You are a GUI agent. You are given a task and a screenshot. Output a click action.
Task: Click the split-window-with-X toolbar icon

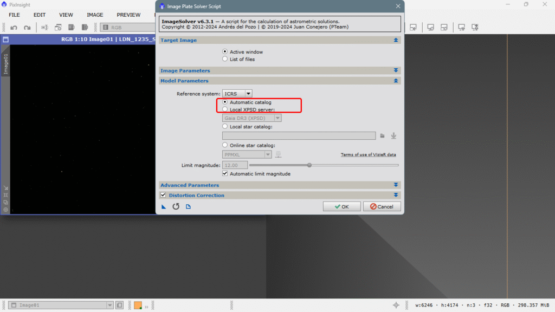444,27
